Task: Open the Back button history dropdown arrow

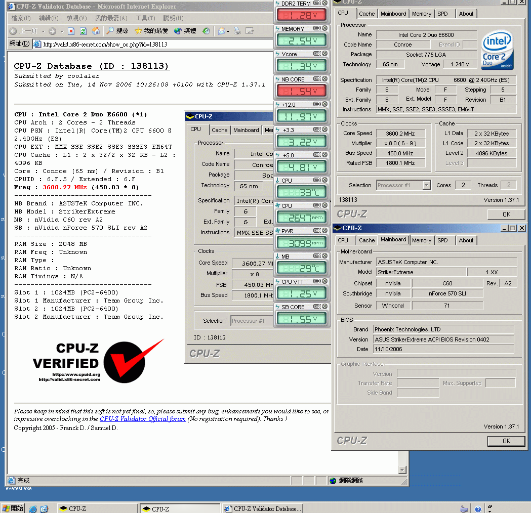Action: [43, 31]
